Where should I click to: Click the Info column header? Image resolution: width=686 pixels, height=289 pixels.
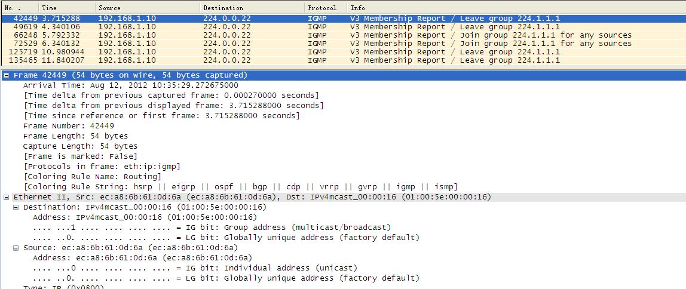click(x=514, y=8)
